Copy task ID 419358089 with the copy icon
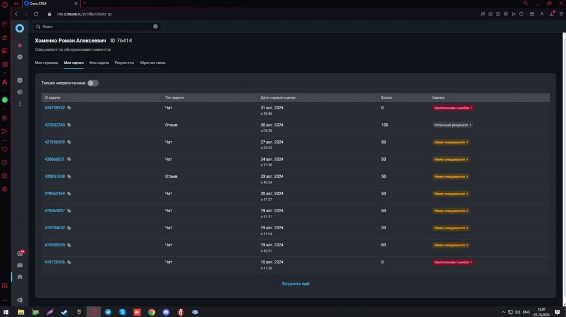This screenshot has width=566, height=317. 69,245
